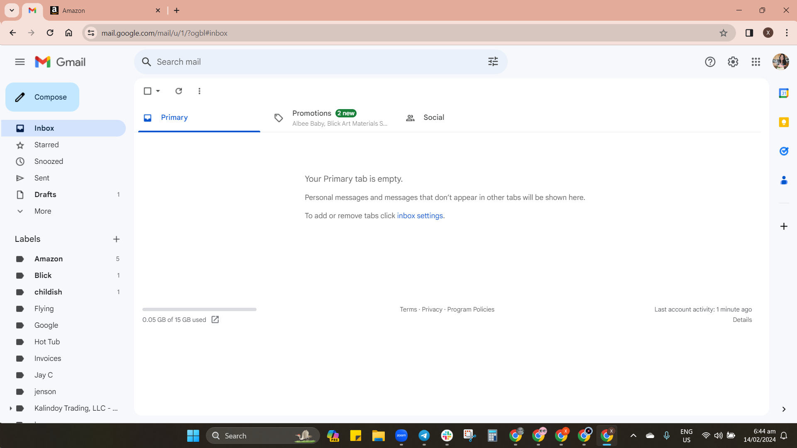Hide side panel chevron arrow
This screenshot has height=448, width=797.
tap(784, 409)
